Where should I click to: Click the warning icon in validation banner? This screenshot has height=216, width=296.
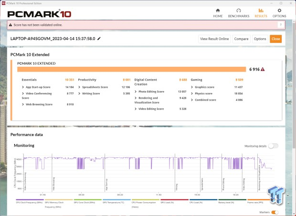click(11, 25)
